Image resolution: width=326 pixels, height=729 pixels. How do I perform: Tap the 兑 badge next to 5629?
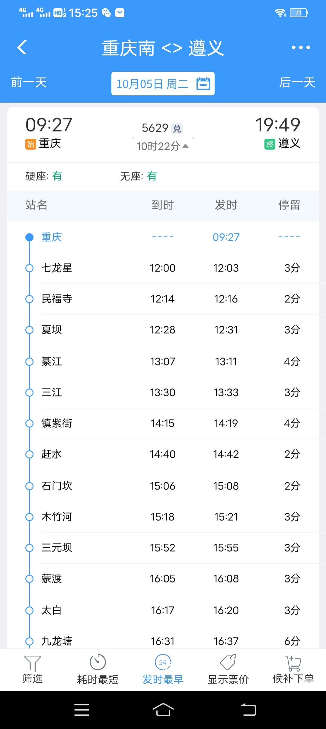177,129
